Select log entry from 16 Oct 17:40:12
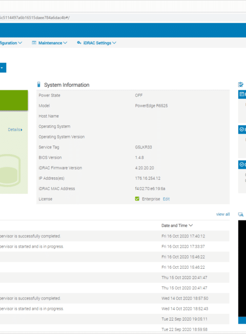Viewport: 246px width, 334px height. coord(115,236)
